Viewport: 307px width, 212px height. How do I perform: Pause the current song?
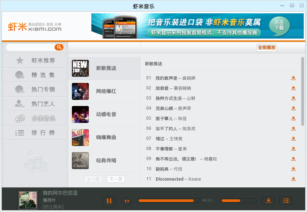109,201
